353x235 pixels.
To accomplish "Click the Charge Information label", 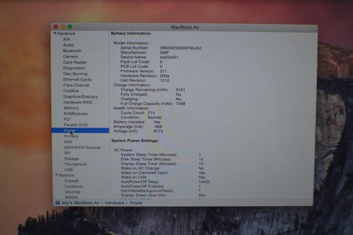I will point(132,85).
